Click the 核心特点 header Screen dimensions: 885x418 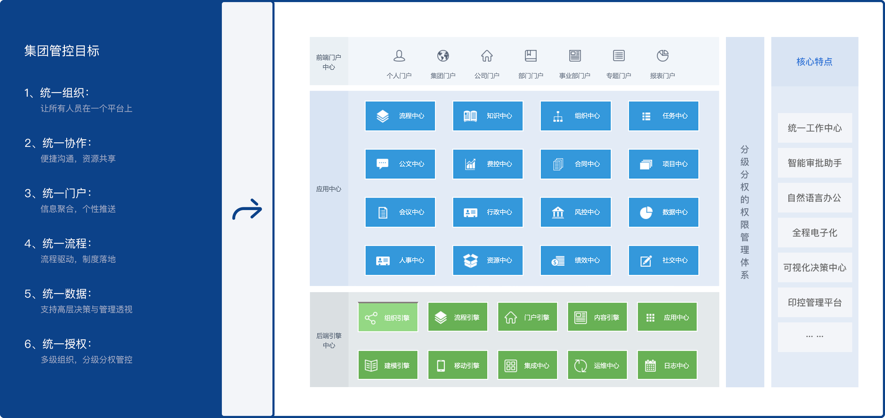(x=815, y=62)
